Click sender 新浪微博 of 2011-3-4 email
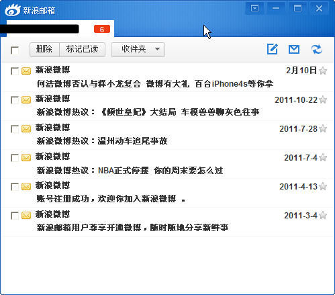335x295 pixels. pos(53,214)
